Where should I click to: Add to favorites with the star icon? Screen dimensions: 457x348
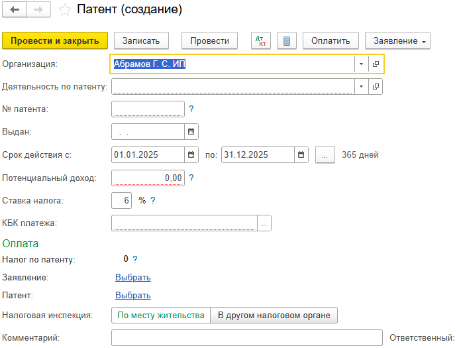(65, 10)
